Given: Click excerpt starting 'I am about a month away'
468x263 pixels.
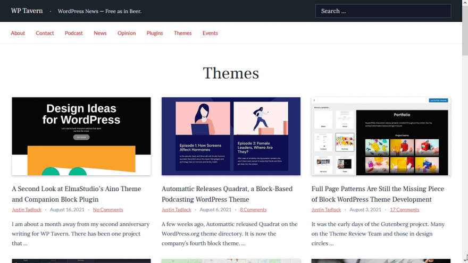Looking at the screenshot, I should [x=81, y=234].
